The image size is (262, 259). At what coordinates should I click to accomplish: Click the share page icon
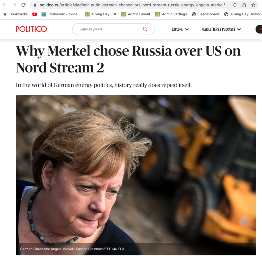pos(244,5)
